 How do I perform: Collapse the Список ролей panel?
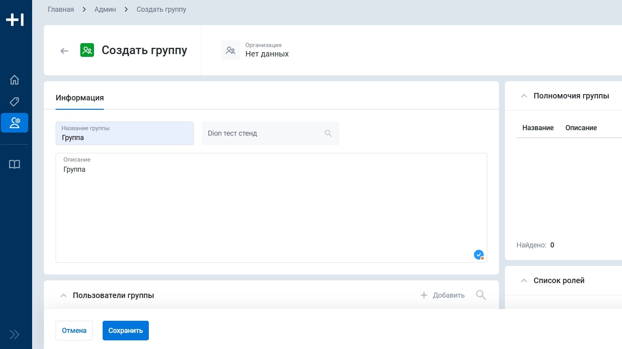click(x=524, y=281)
